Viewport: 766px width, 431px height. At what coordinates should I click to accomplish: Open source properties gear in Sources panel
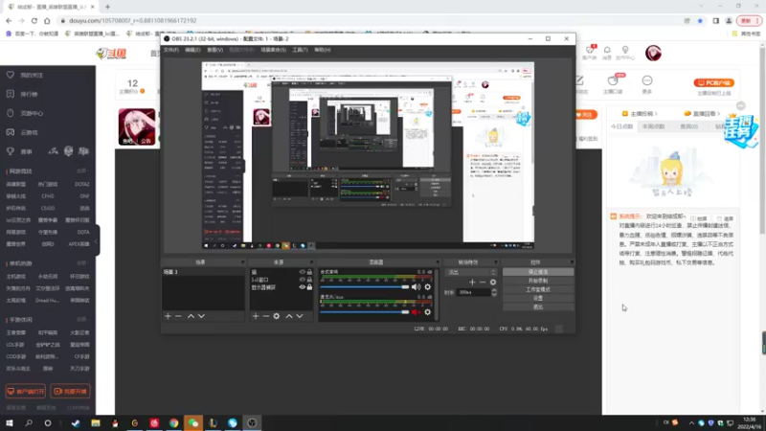pos(277,316)
